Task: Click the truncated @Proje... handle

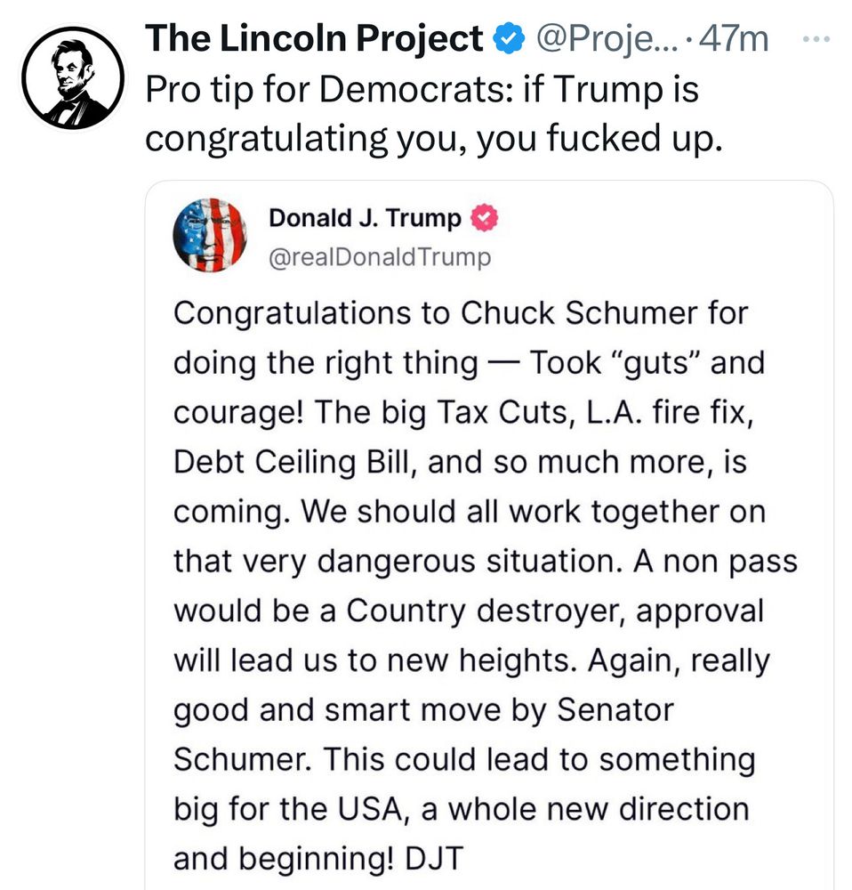Action: 604,39
